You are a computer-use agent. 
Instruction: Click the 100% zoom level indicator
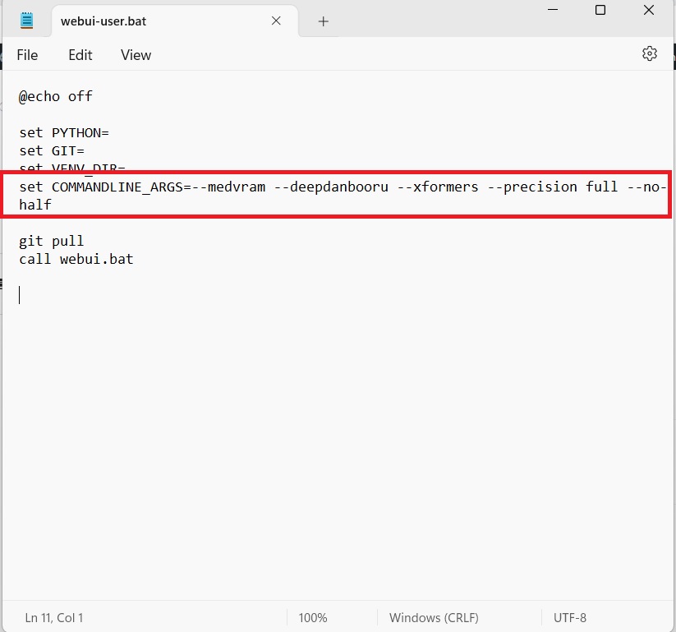click(x=313, y=617)
